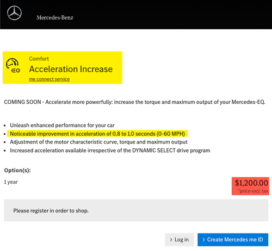
Task: Click the price excl. tax note
Action: click(253, 191)
